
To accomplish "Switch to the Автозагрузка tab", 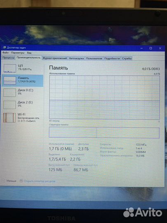I will [x=76, y=59].
